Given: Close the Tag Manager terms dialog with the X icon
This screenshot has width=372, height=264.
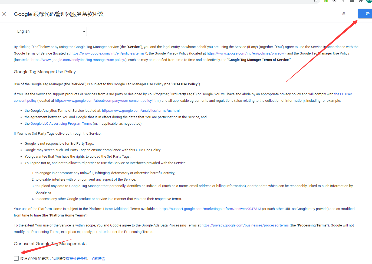Looking at the screenshot, I should point(4,14).
